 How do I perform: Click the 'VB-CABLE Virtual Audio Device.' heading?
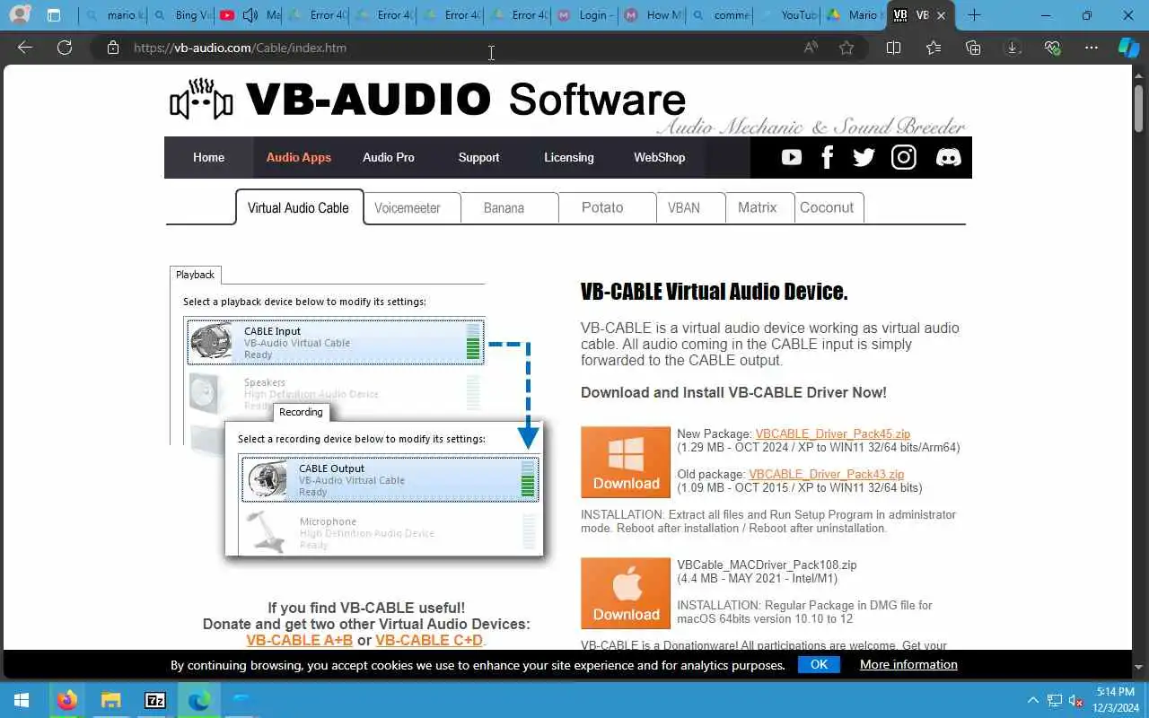714,292
